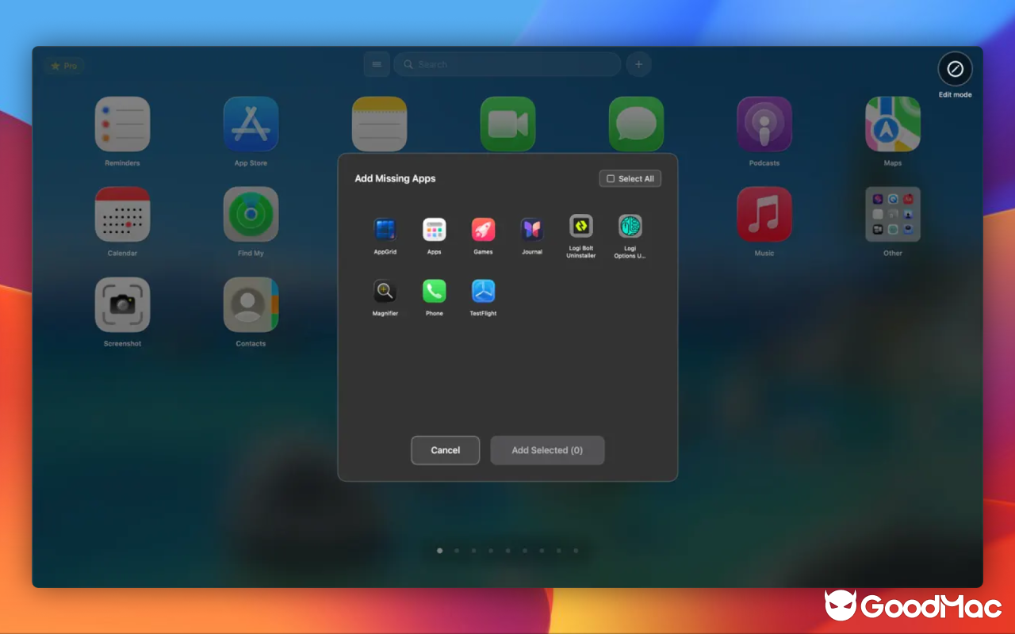This screenshot has width=1015, height=634.
Task: Open the plus button next to search
Action: (x=638, y=64)
